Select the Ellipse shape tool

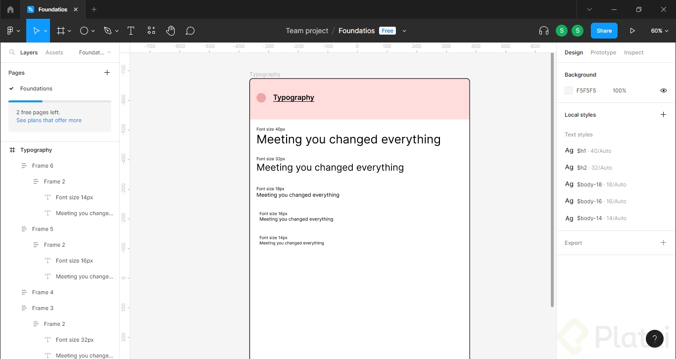click(84, 31)
